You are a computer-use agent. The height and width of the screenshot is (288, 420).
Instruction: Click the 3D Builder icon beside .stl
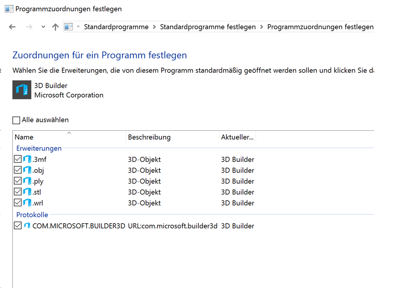[27, 192]
